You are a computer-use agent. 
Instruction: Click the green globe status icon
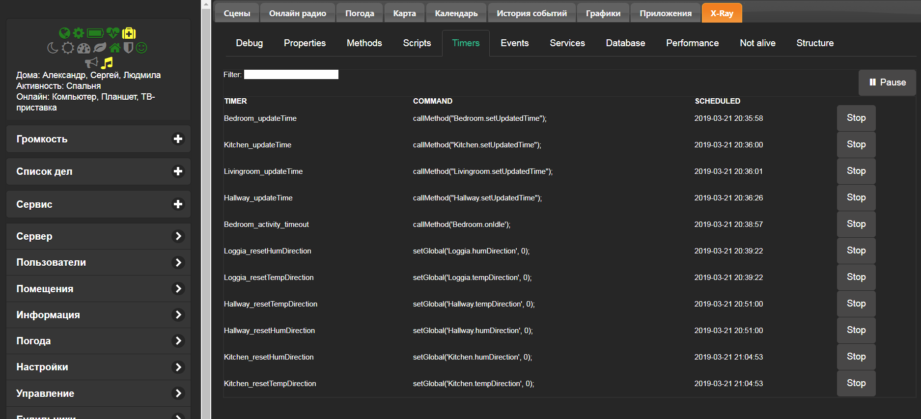(x=64, y=33)
